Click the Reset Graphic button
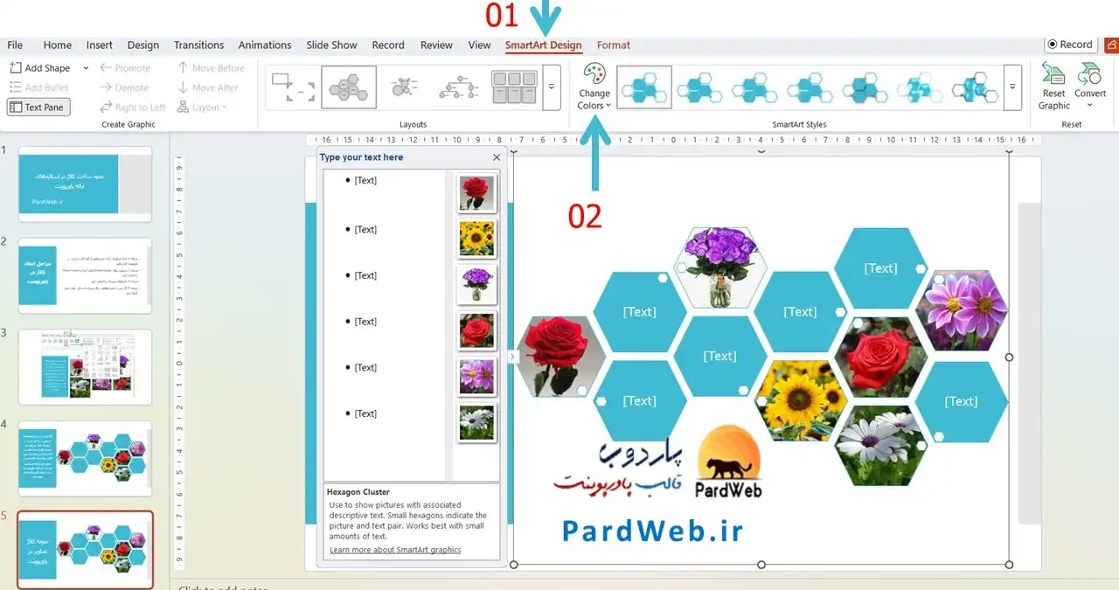The image size is (1119, 590). coord(1053,87)
